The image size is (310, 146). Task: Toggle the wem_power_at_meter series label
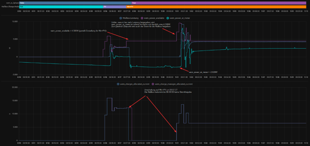click(179, 18)
